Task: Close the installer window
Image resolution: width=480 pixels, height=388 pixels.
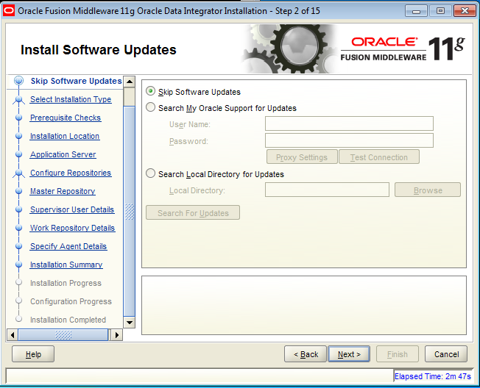Action: [465, 11]
